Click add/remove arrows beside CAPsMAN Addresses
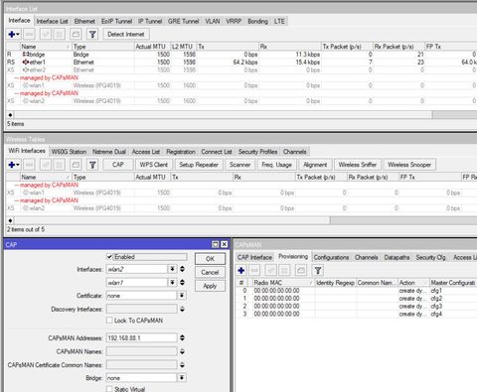Image resolution: width=477 pixels, height=392 pixels. [182, 337]
